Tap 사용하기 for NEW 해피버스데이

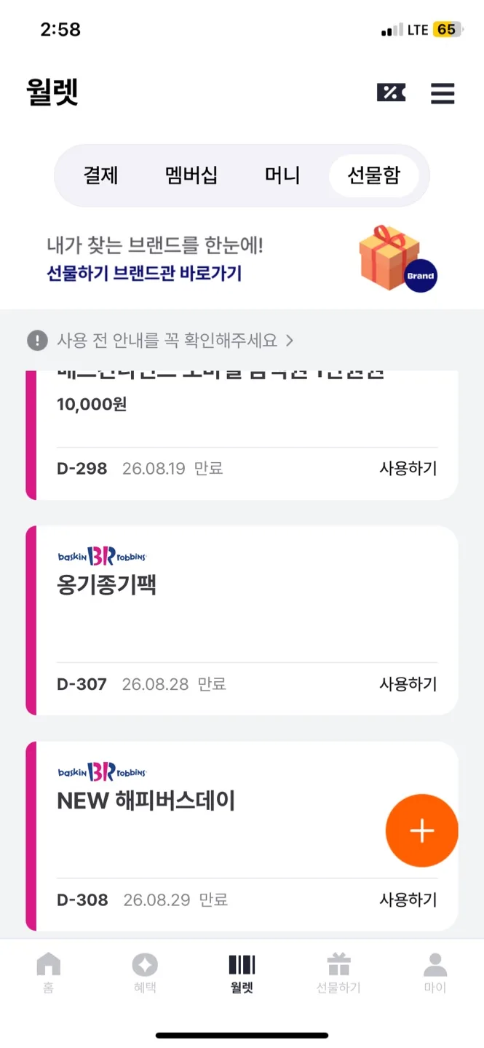click(x=408, y=900)
